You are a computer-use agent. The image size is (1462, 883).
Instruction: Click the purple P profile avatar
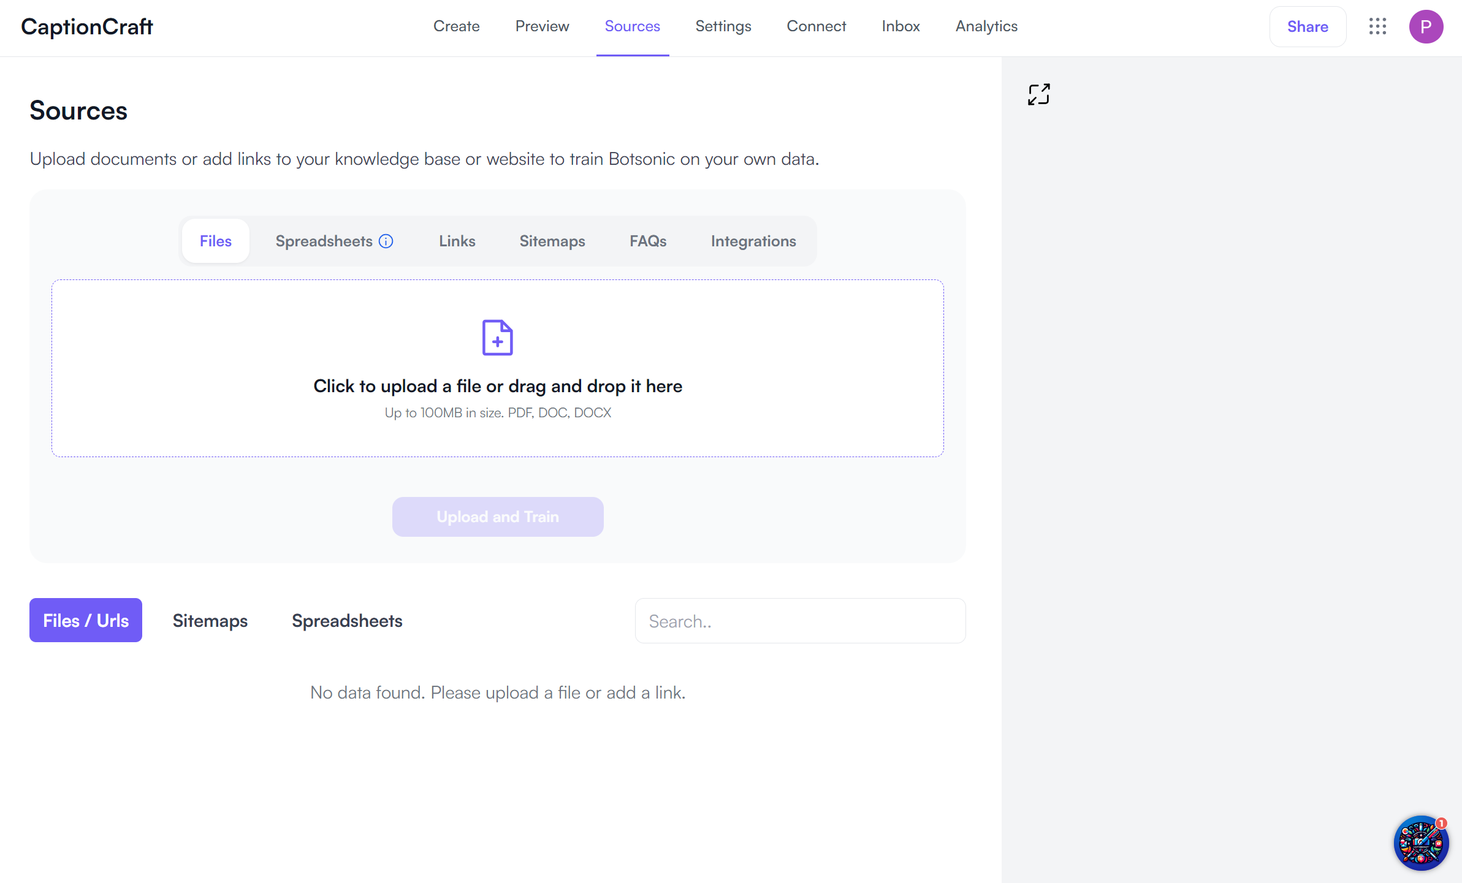pos(1426,26)
